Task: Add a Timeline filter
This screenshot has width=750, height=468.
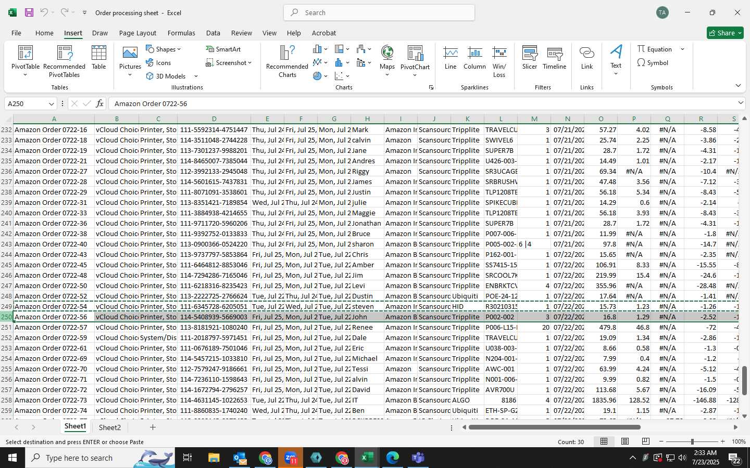Action: pos(555,58)
